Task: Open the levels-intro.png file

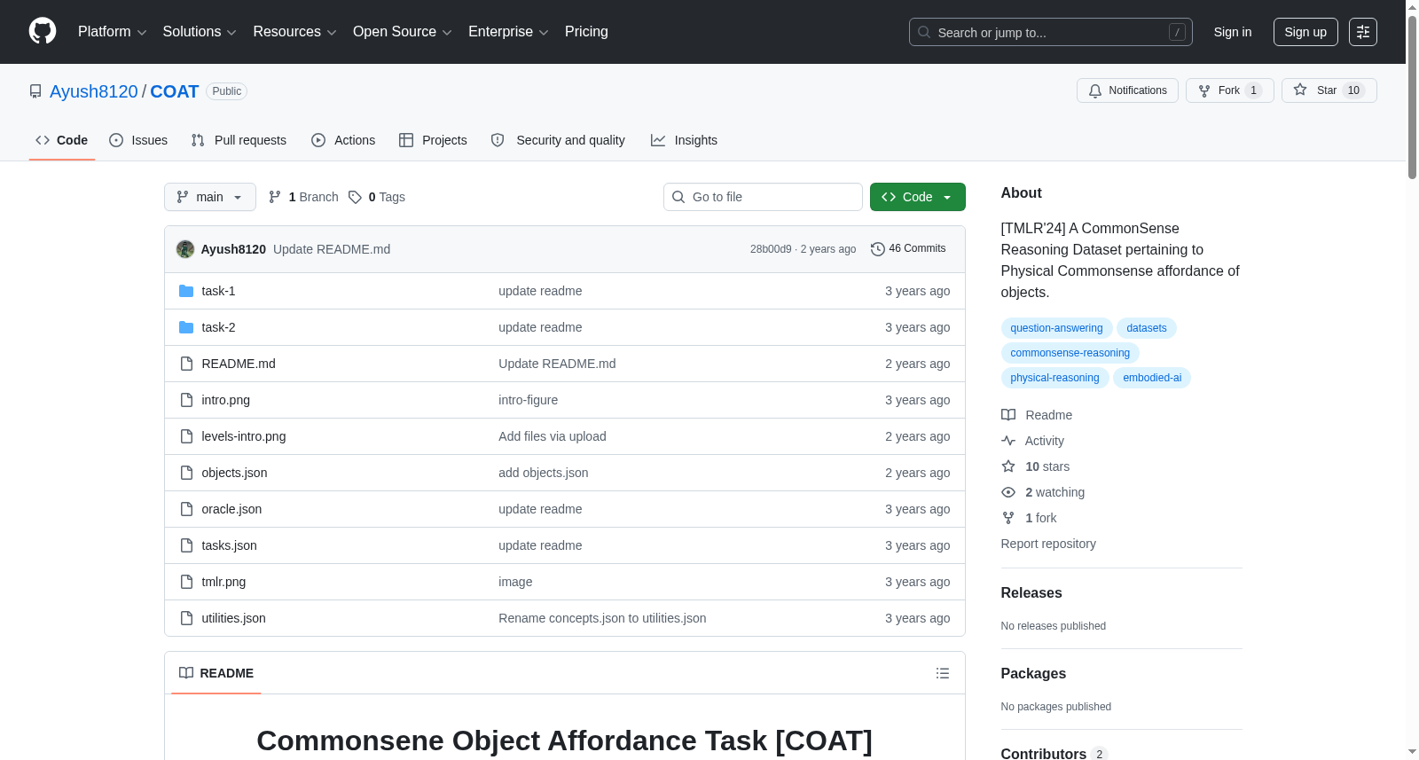Action: [244, 436]
